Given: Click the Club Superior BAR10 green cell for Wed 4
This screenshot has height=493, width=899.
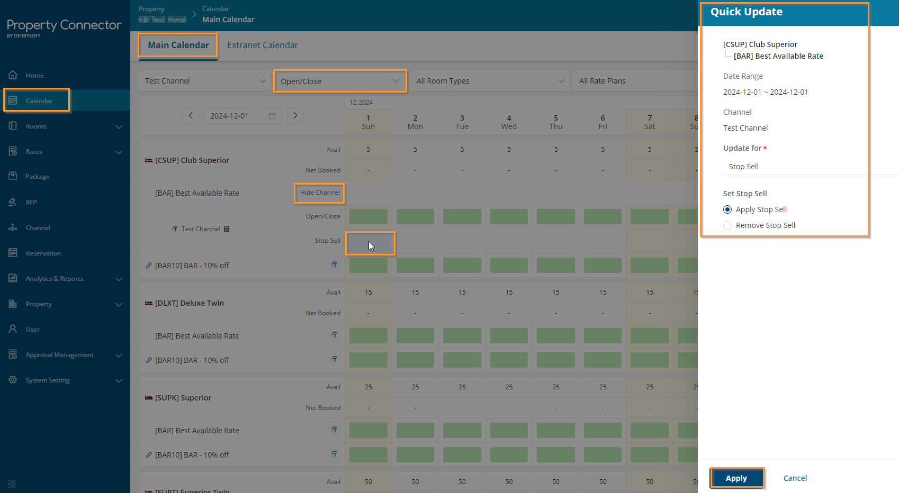Looking at the screenshot, I should tap(509, 265).
